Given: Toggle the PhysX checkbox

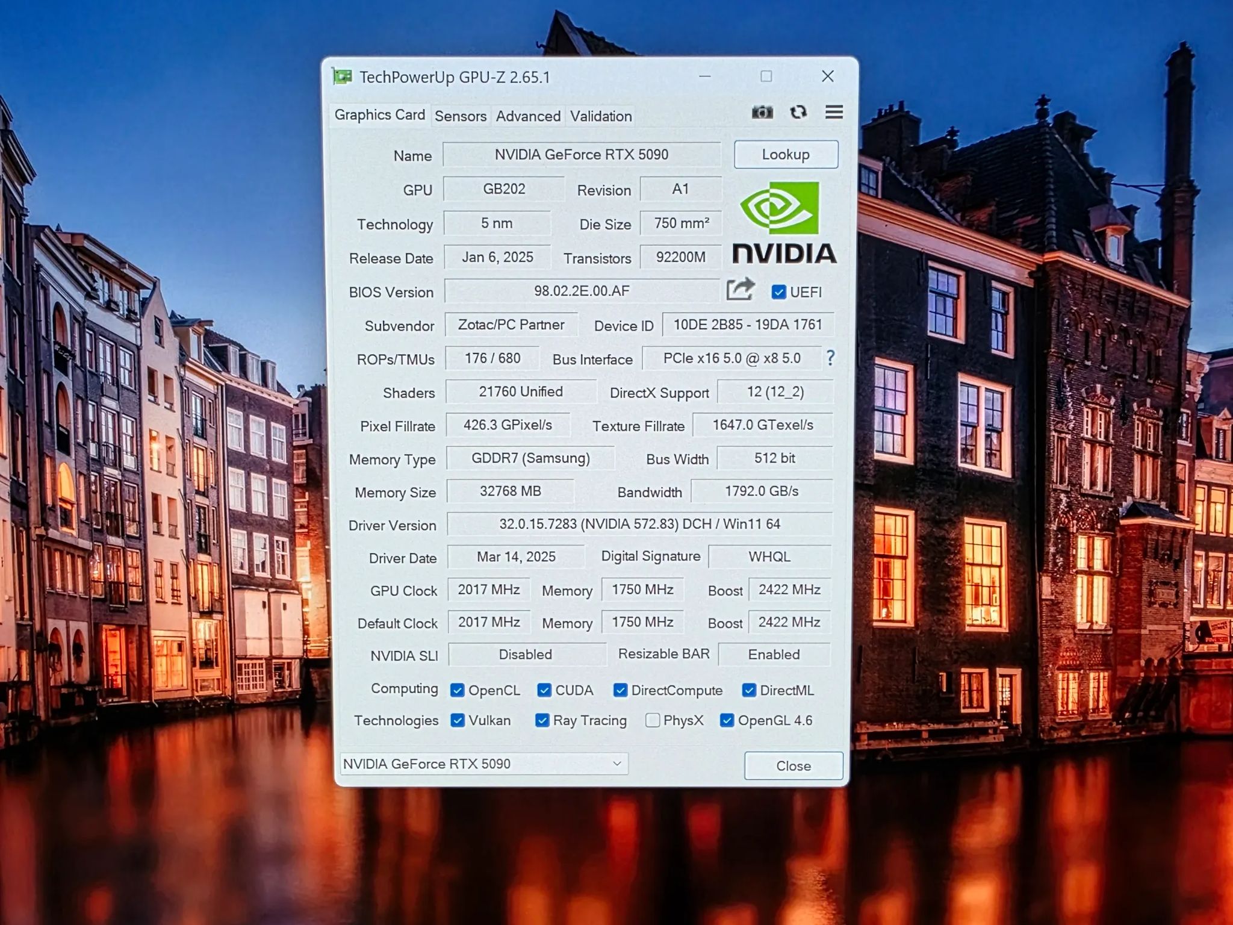Looking at the screenshot, I should [652, 720].
